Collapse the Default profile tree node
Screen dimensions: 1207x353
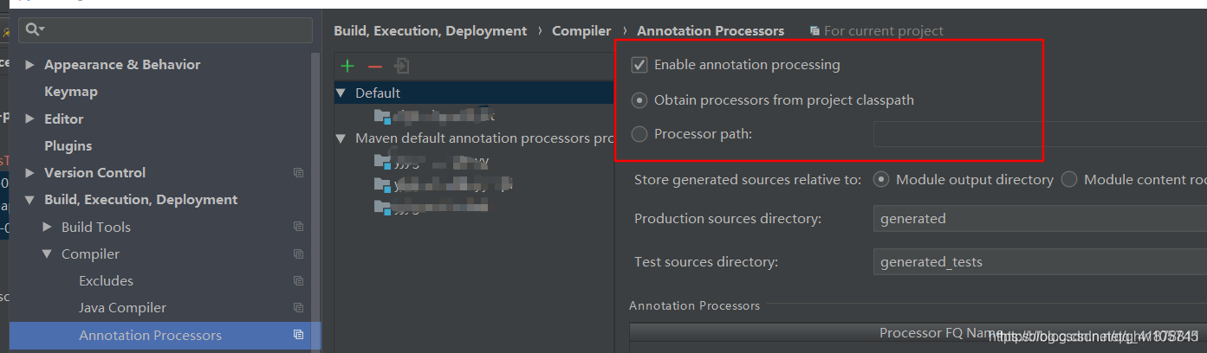[x=341, y=93]
